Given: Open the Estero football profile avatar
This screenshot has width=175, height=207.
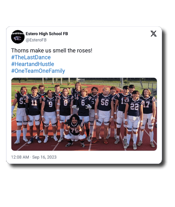Looking at the screenshot, I should click(18, 37).
